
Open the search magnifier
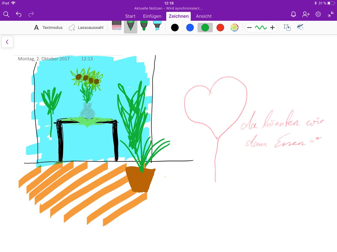click(x=6, y=14)
